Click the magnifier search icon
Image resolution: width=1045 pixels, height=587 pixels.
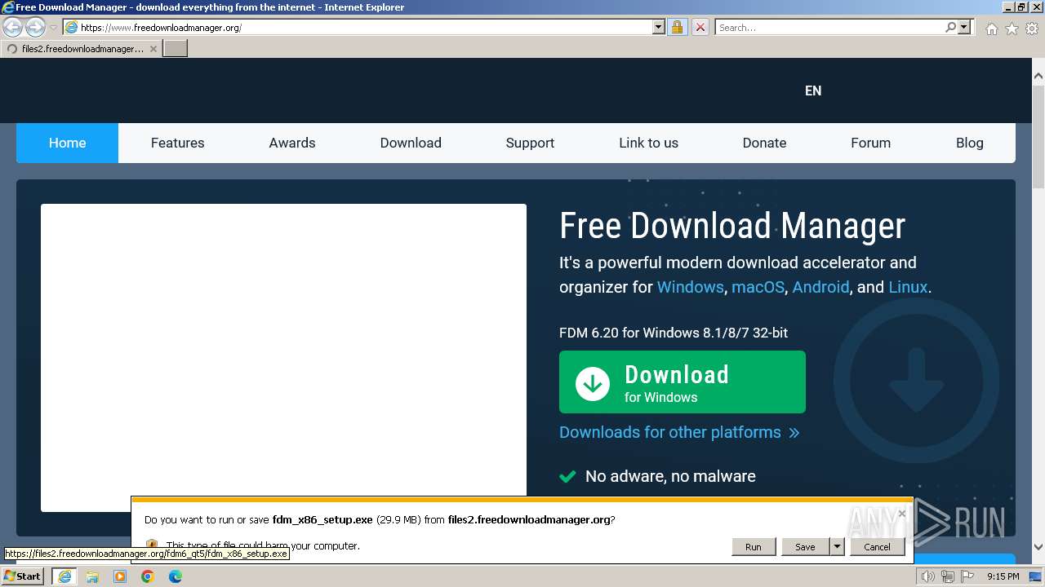click(x=950, y=27)
